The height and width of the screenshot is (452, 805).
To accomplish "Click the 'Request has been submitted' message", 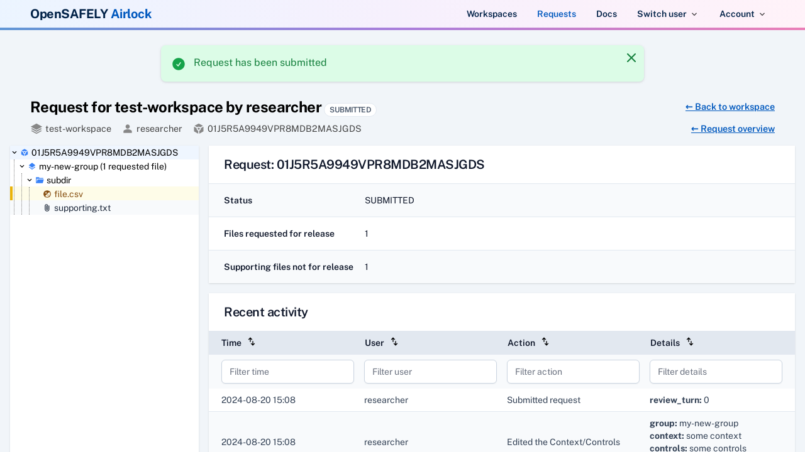I will [260, 63].
